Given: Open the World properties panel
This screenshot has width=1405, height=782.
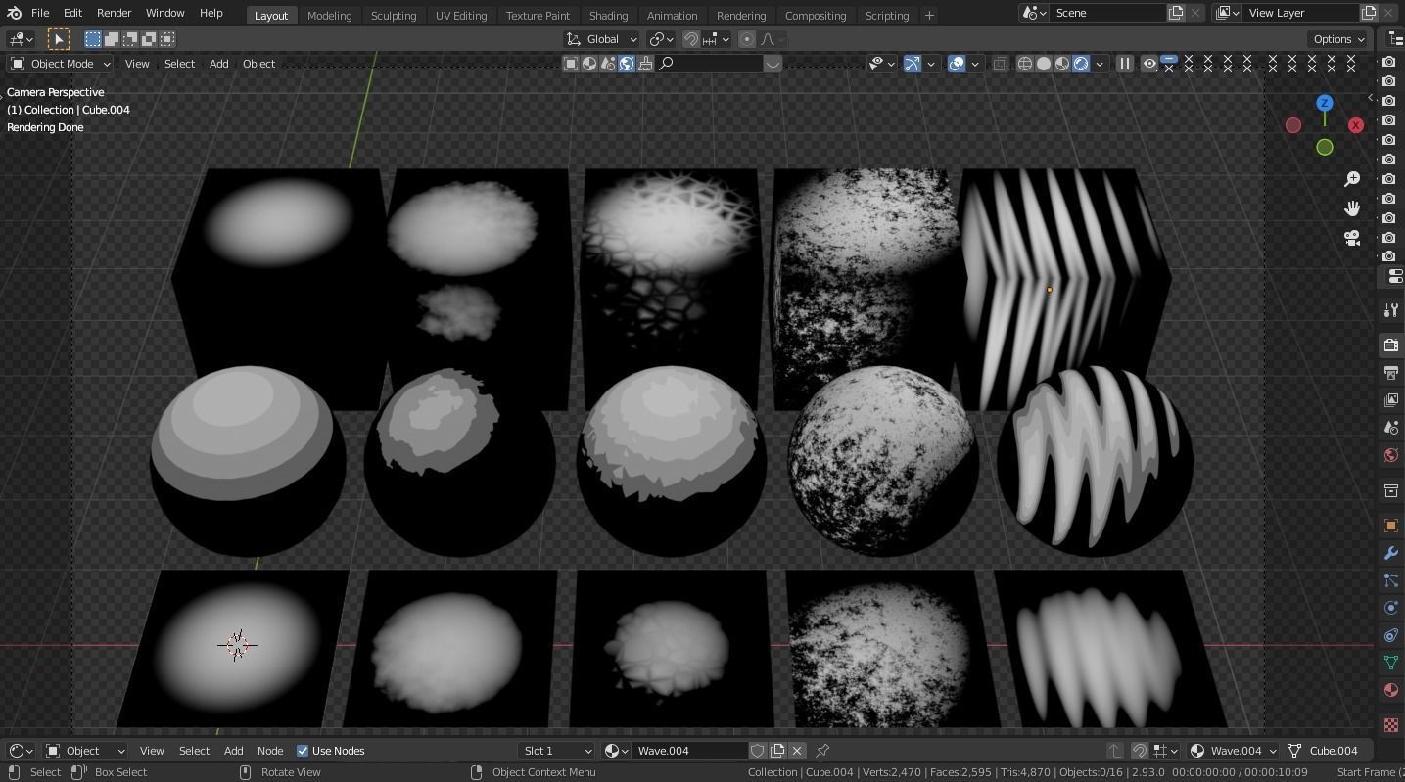Looking at the screenshot, I should [1388, 454].
